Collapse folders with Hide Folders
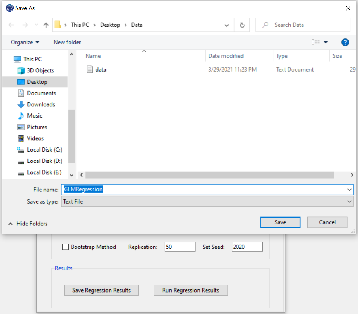Viewport: 358px width, 314px height. [x=28, y=224]
